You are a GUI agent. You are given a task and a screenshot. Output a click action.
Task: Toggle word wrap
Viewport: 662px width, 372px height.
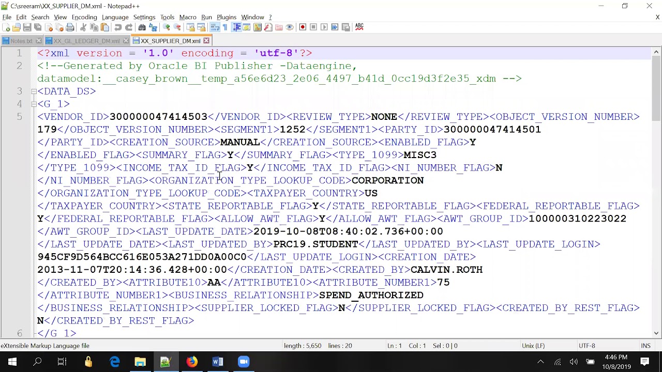[x=215, y=27]
